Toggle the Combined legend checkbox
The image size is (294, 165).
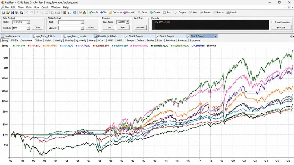[192, 46]
